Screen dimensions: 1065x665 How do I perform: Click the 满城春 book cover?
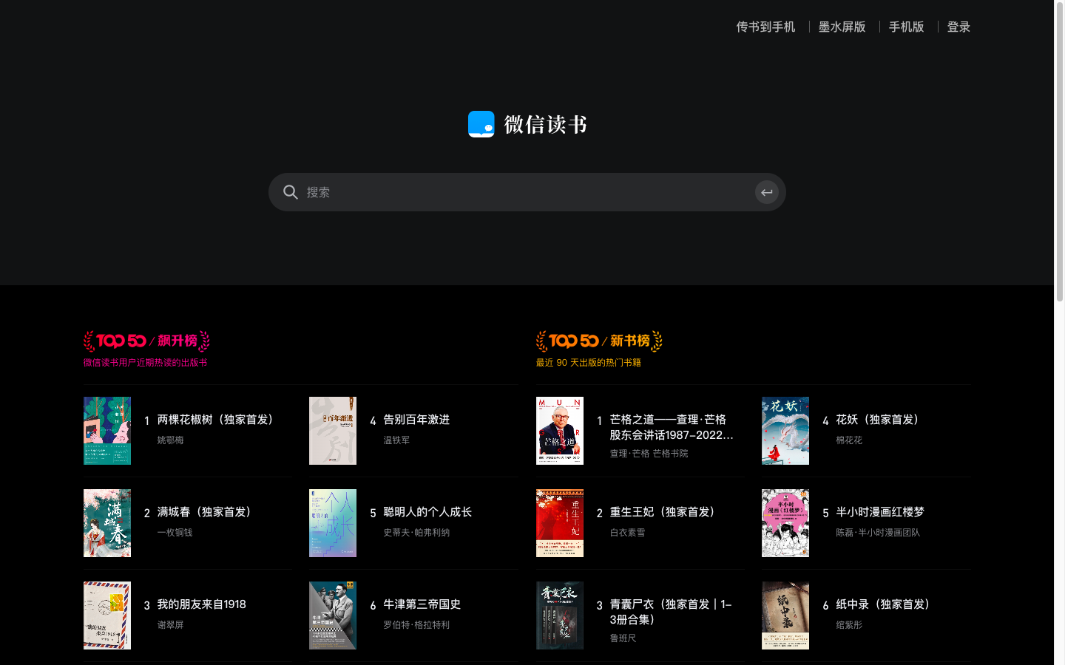tap(107, 523)
